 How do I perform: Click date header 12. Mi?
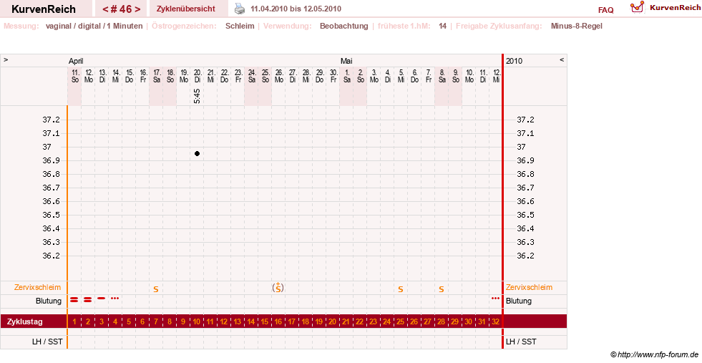[x=496, y=76]
